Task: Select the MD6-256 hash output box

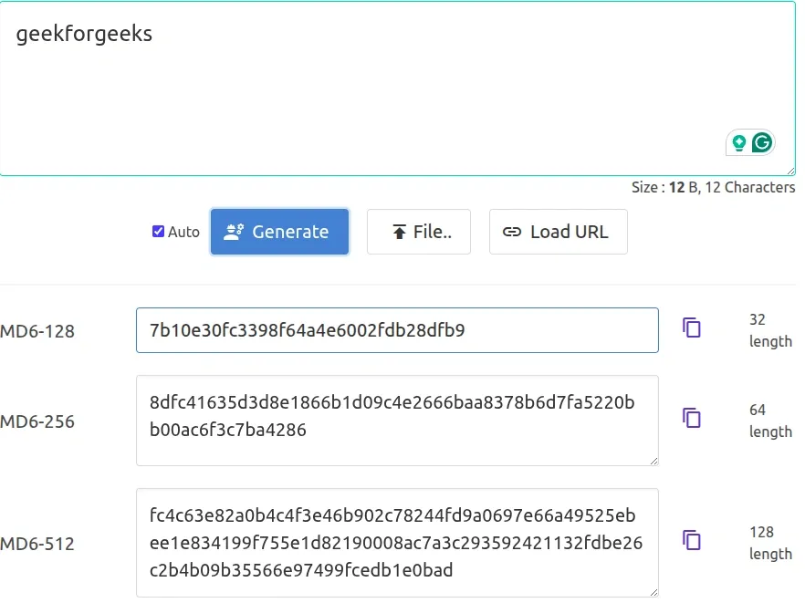Action: pos(397,420)
